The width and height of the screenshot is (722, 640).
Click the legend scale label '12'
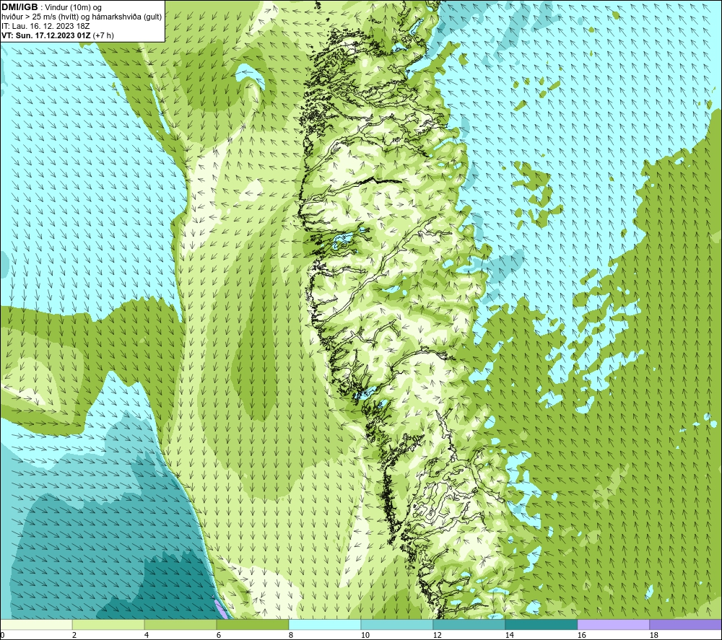[437, 636]
